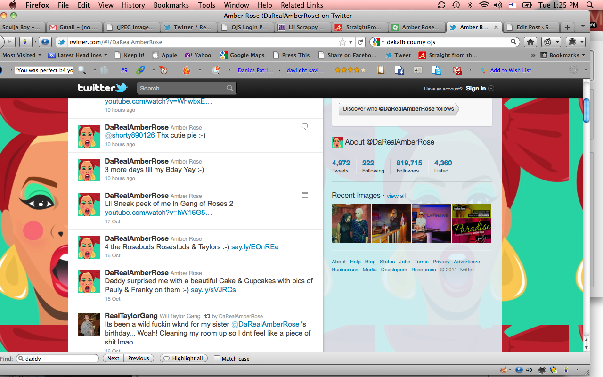Bookmark this page with the star icon

(350, 42)
